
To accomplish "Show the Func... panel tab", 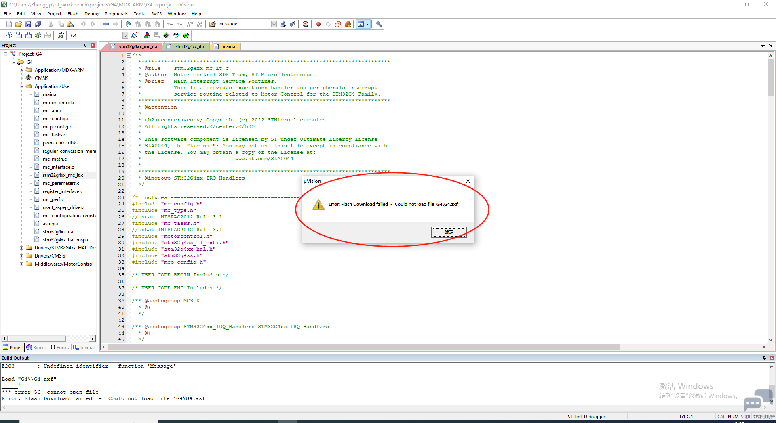I will tap(60, 348).
